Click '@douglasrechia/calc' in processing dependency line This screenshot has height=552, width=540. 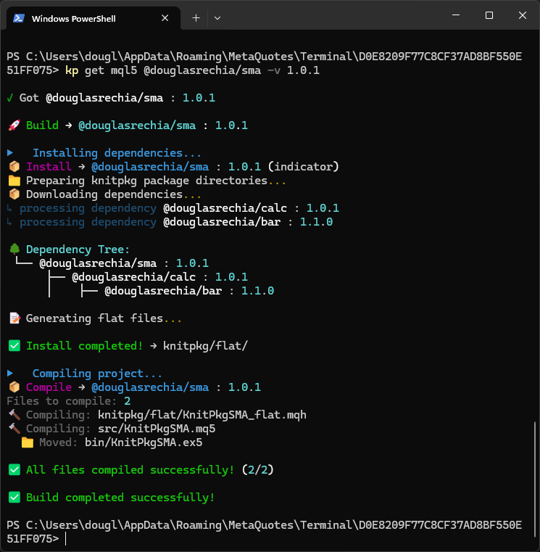[225, 208]
